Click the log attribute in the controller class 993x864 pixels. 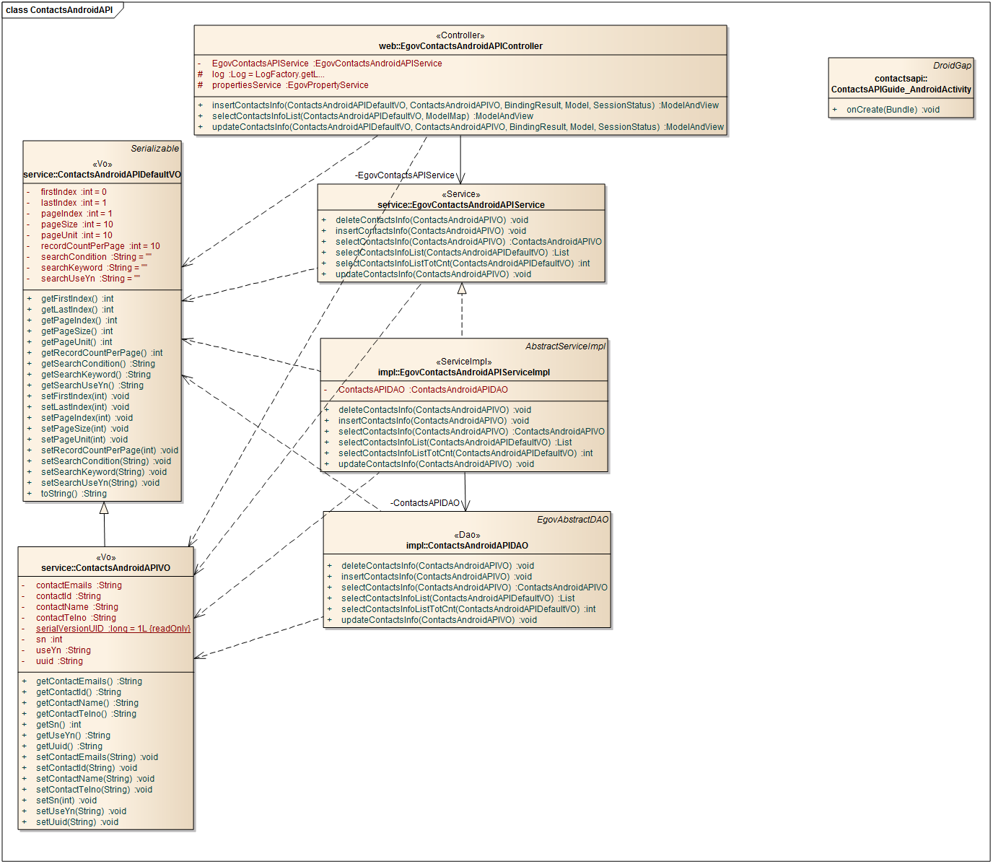[268, 74]
